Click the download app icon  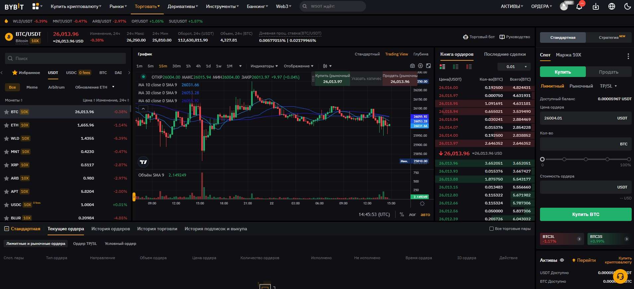click(596, 6)
